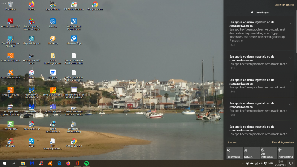297x167 pixels.
Task: Launch Firefox from the taskbar
Action: (x=68, y=163)
